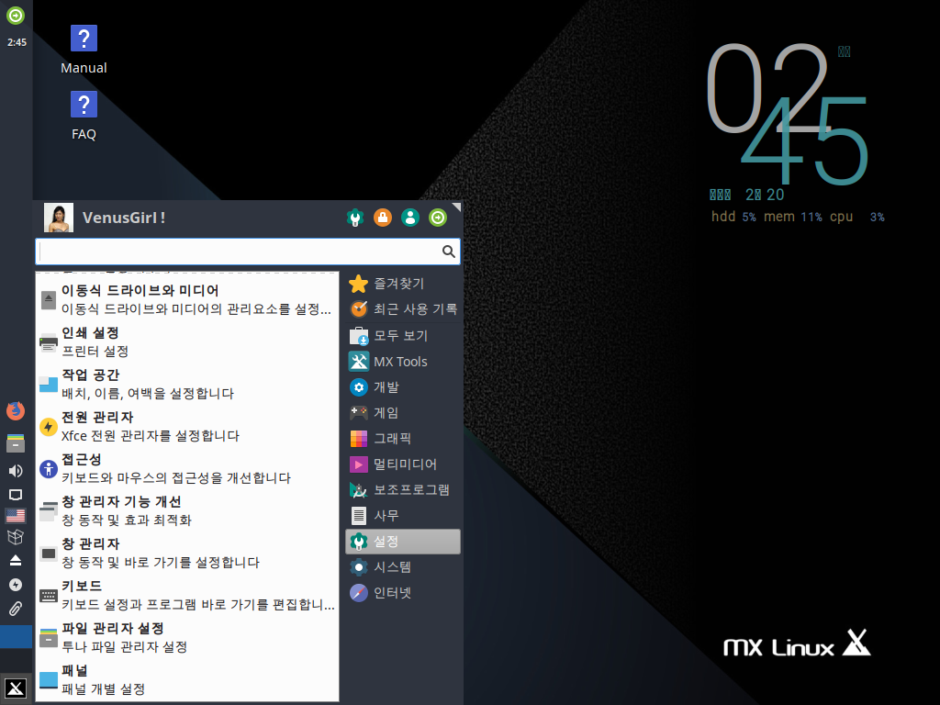Viewport: 940px width, 705px height.
Task: Click the magnifier search icon
Action: click(448, 252)
